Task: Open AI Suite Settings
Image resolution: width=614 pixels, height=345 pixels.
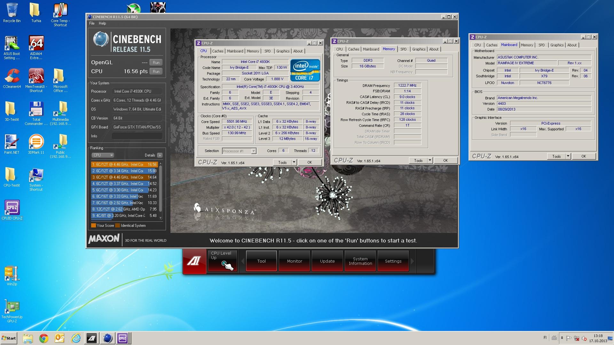Action: (x=393, y=261)
